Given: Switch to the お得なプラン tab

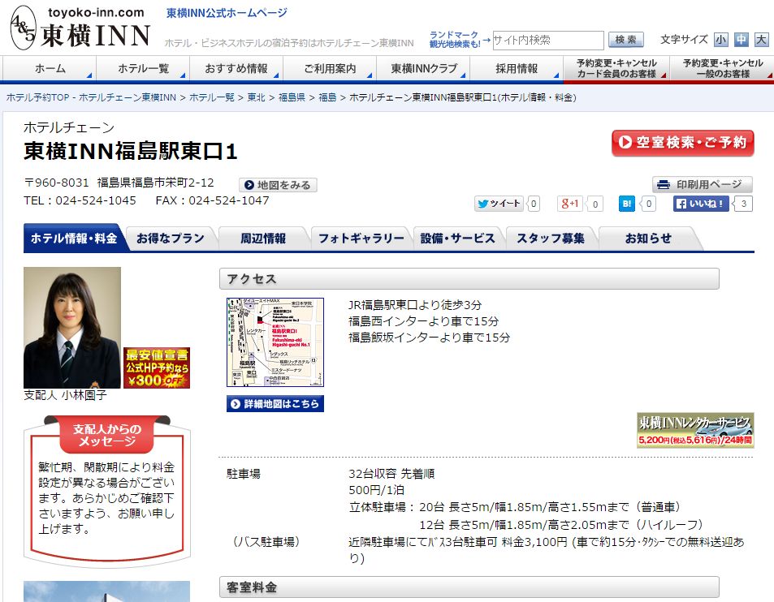Looking at the screenshot, I should coord(171,239).
